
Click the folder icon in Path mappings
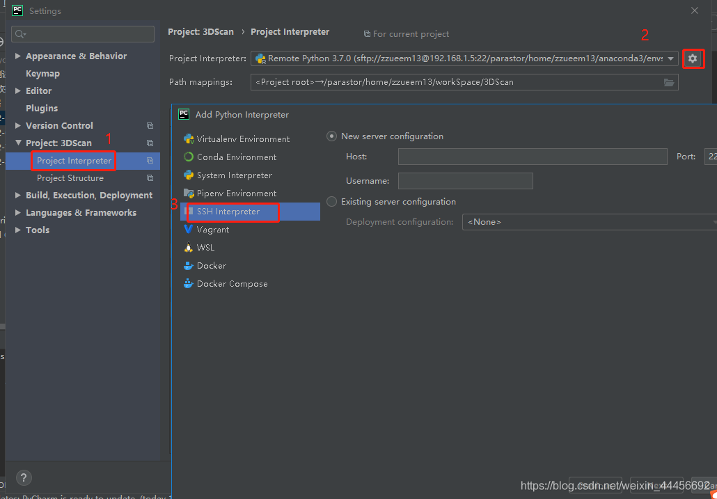(669, 82)
